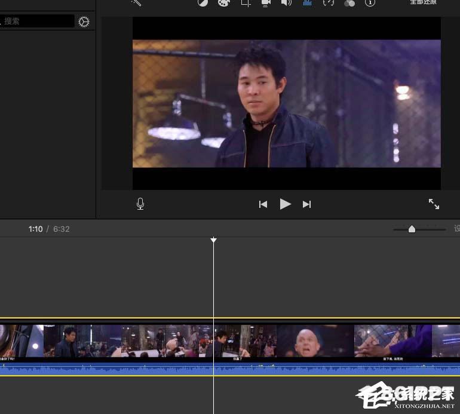Toggle the noise reduction equalizer tool
The height and width of the screenshot is (414, 460).
[x=307, y=3]
